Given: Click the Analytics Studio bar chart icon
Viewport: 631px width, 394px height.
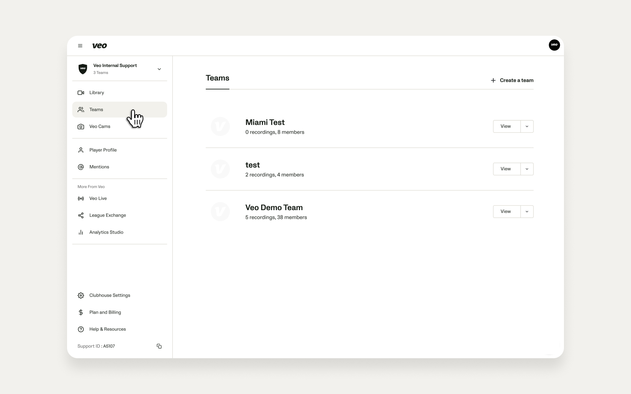Looking at the screenshot, I should coord(81,232).
